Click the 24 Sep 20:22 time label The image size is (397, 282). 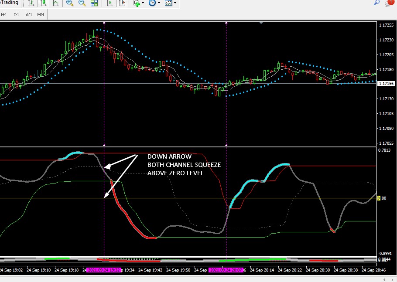[x=290, y=270]
